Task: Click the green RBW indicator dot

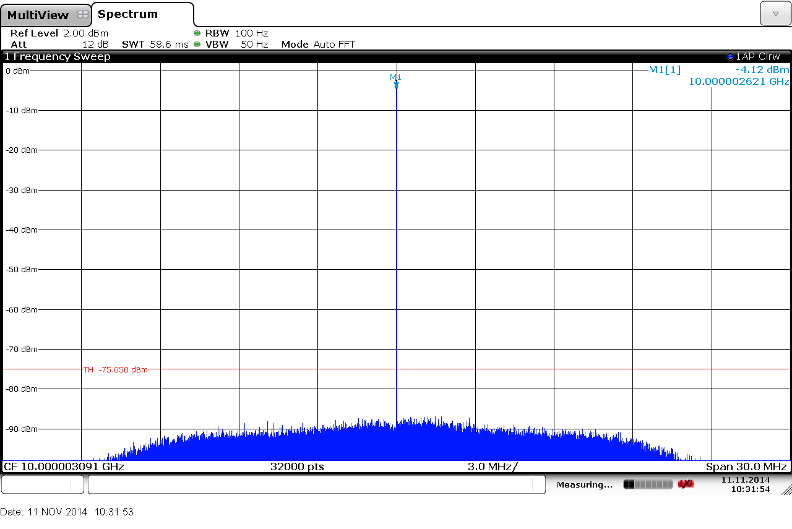Action: pyautogui.click(x=197, y=33)
